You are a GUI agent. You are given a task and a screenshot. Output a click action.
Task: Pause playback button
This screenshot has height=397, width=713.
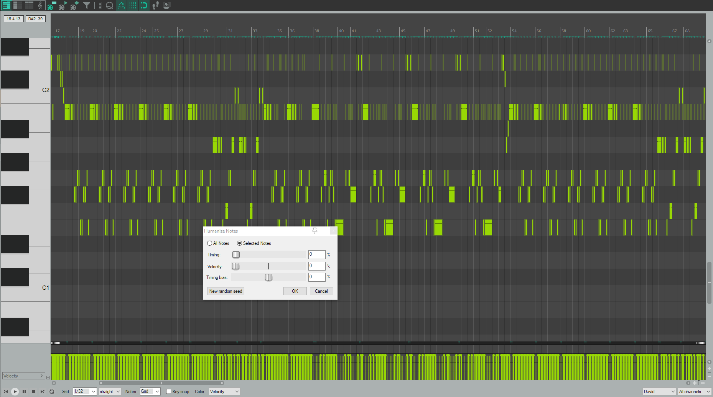pyautogui.click(x=24, y=392)
